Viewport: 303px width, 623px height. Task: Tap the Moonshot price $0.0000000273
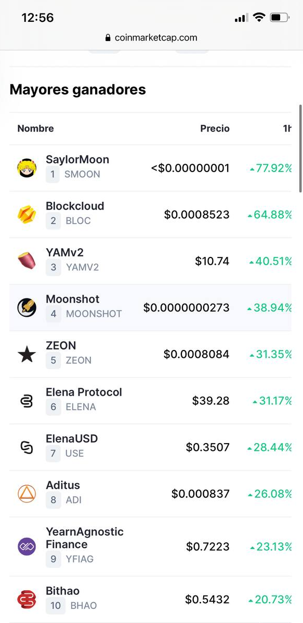pyautogui.click(x=186, y=307)
